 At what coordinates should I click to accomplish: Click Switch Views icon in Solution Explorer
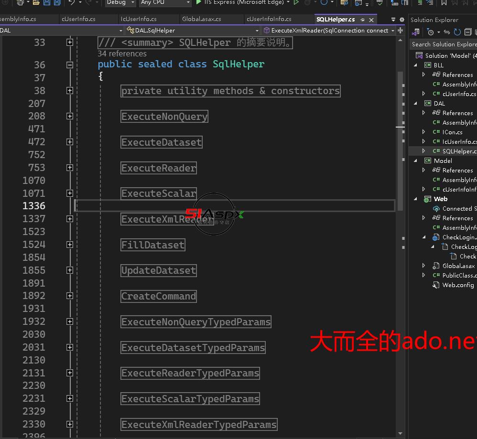coord(415,32)
